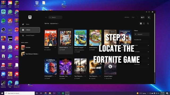This screenshot has width=170, height=95.
Task: Open options menu for Grand Theft Auto
Action: click(x=70, y=47)
